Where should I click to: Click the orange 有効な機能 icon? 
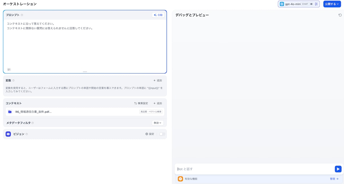tap(180, 179)
